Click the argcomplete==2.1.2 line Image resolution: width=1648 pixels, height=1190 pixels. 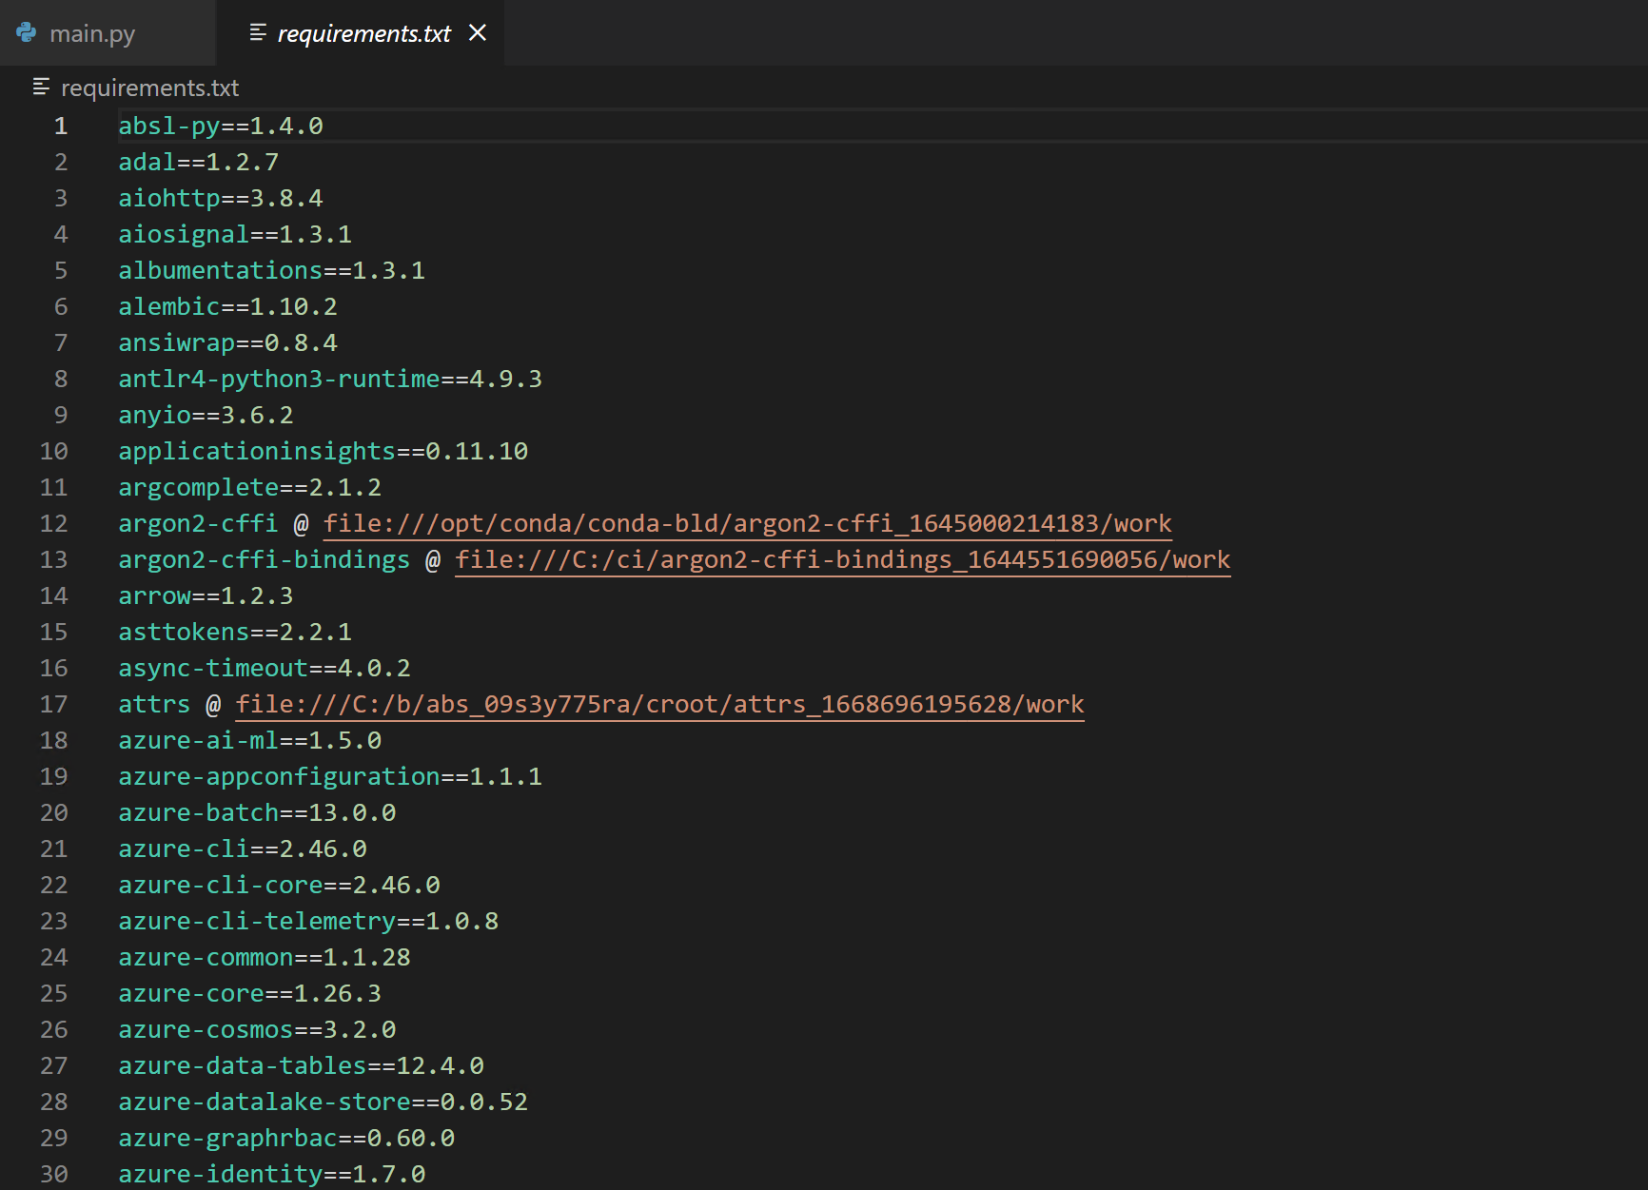coord(250,487)
